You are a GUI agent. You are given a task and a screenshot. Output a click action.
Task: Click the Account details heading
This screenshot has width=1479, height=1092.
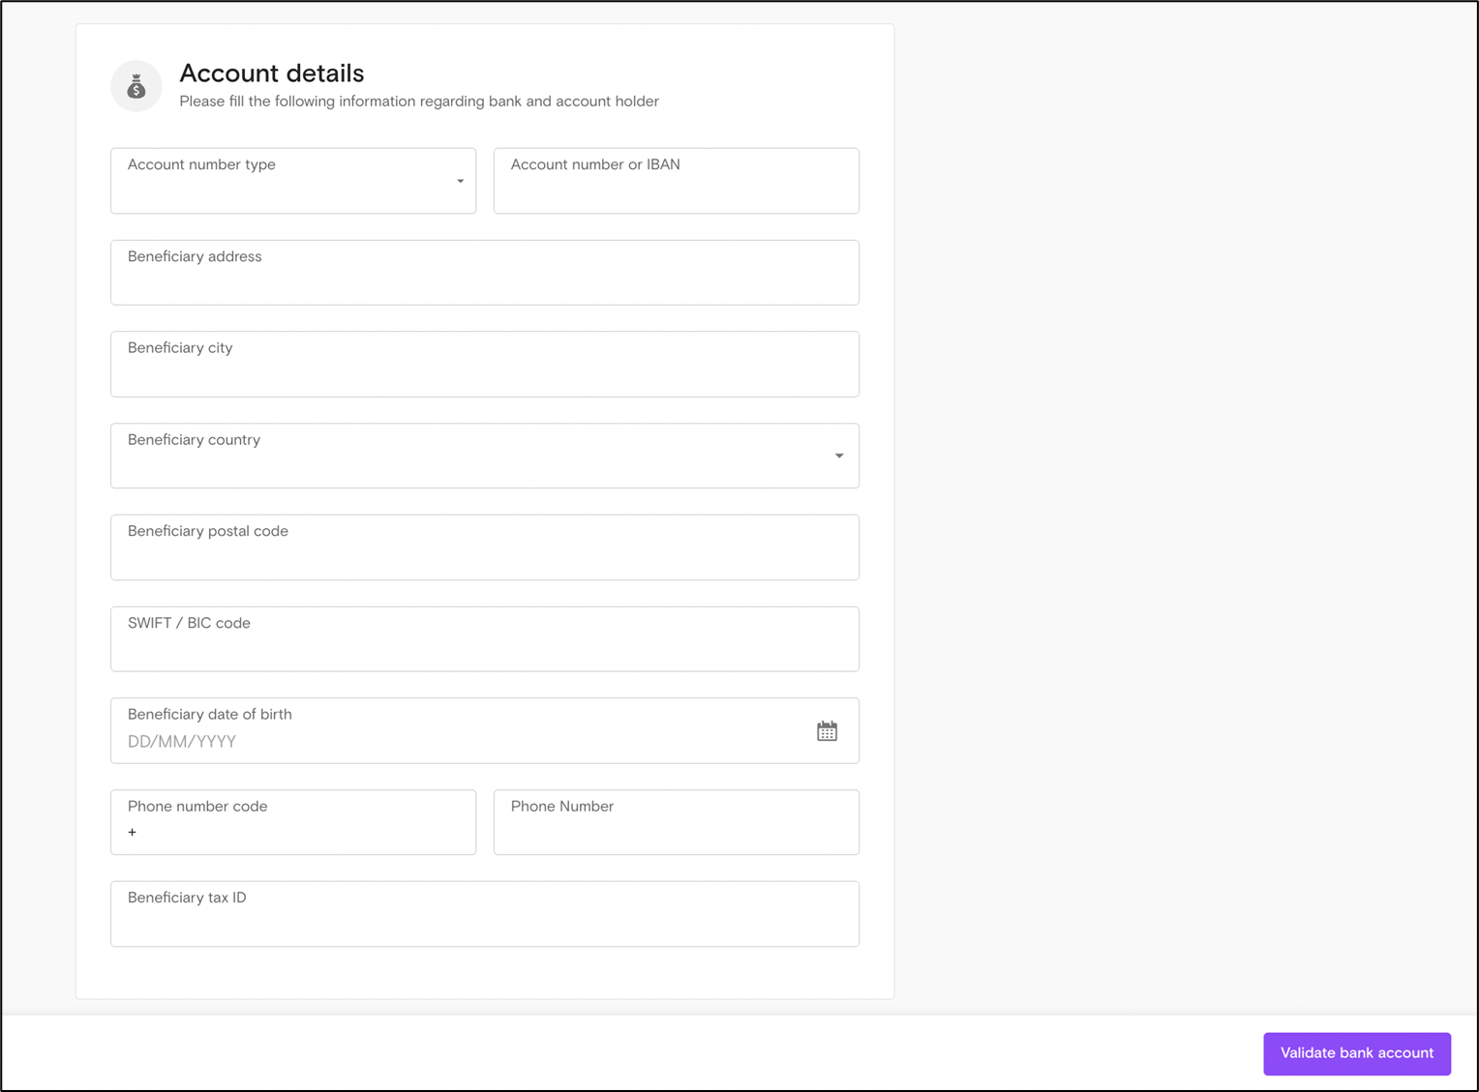point(272,74)
